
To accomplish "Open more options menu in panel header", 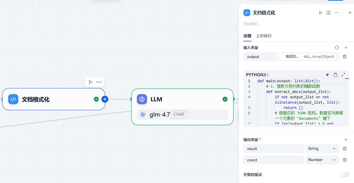I will point(336,13).
